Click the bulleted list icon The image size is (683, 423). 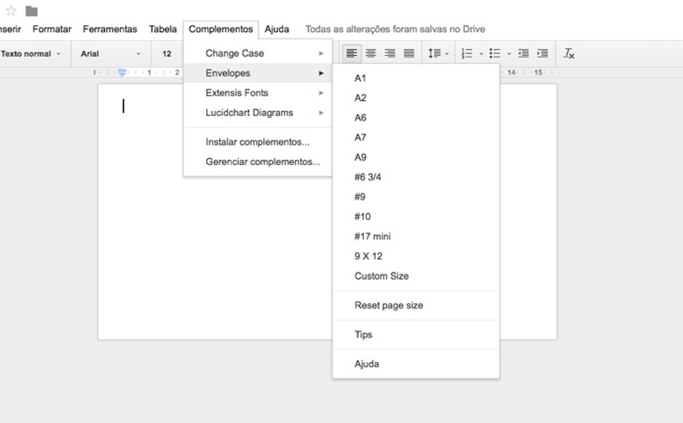coord(495,53)
